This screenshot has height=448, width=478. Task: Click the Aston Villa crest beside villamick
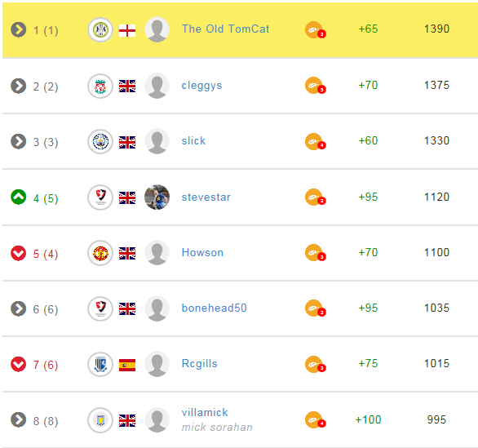click(x=100, y=420)
